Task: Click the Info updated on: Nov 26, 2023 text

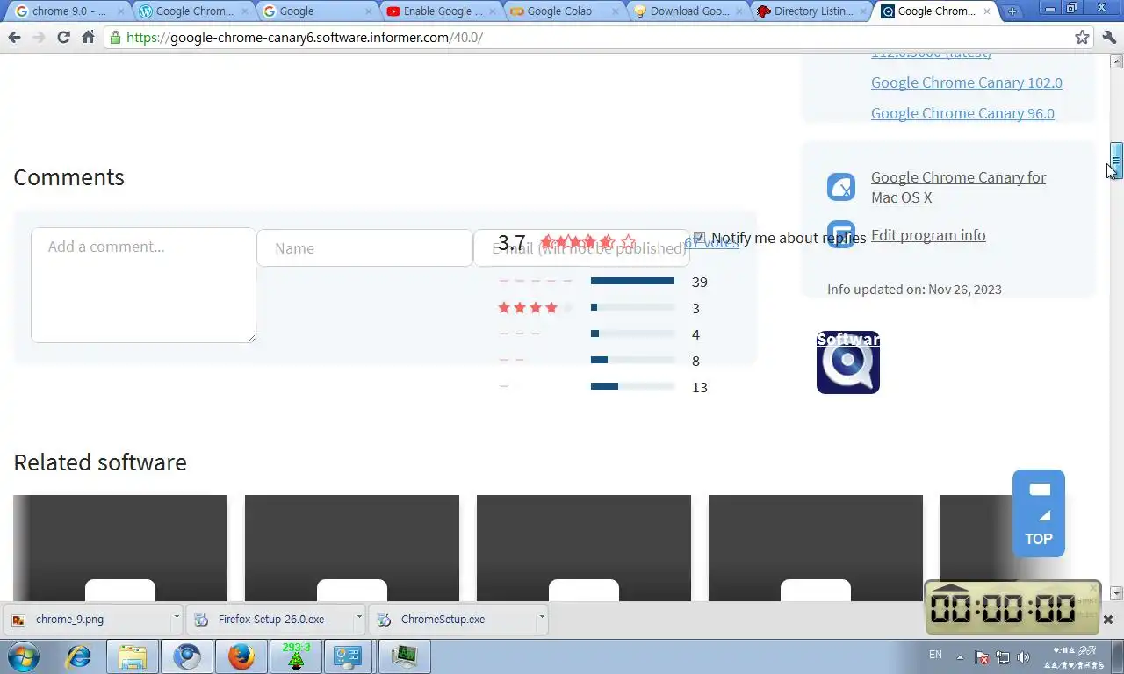Action: tap(914, 290)
